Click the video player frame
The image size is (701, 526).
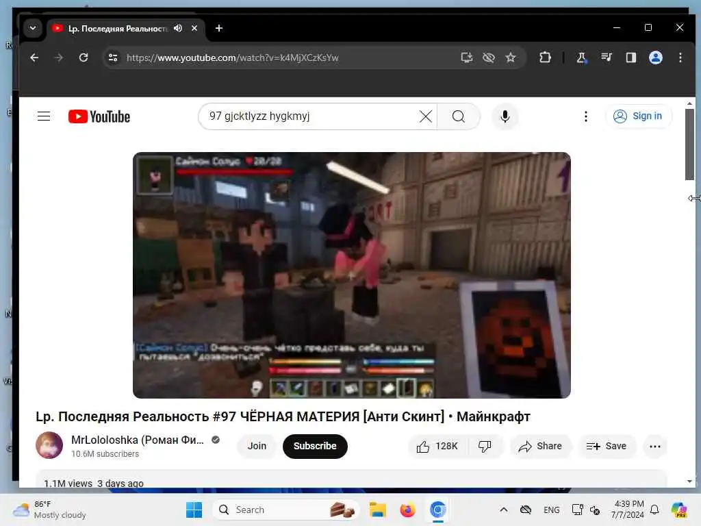pyautogui.click(x=351, y=275)
